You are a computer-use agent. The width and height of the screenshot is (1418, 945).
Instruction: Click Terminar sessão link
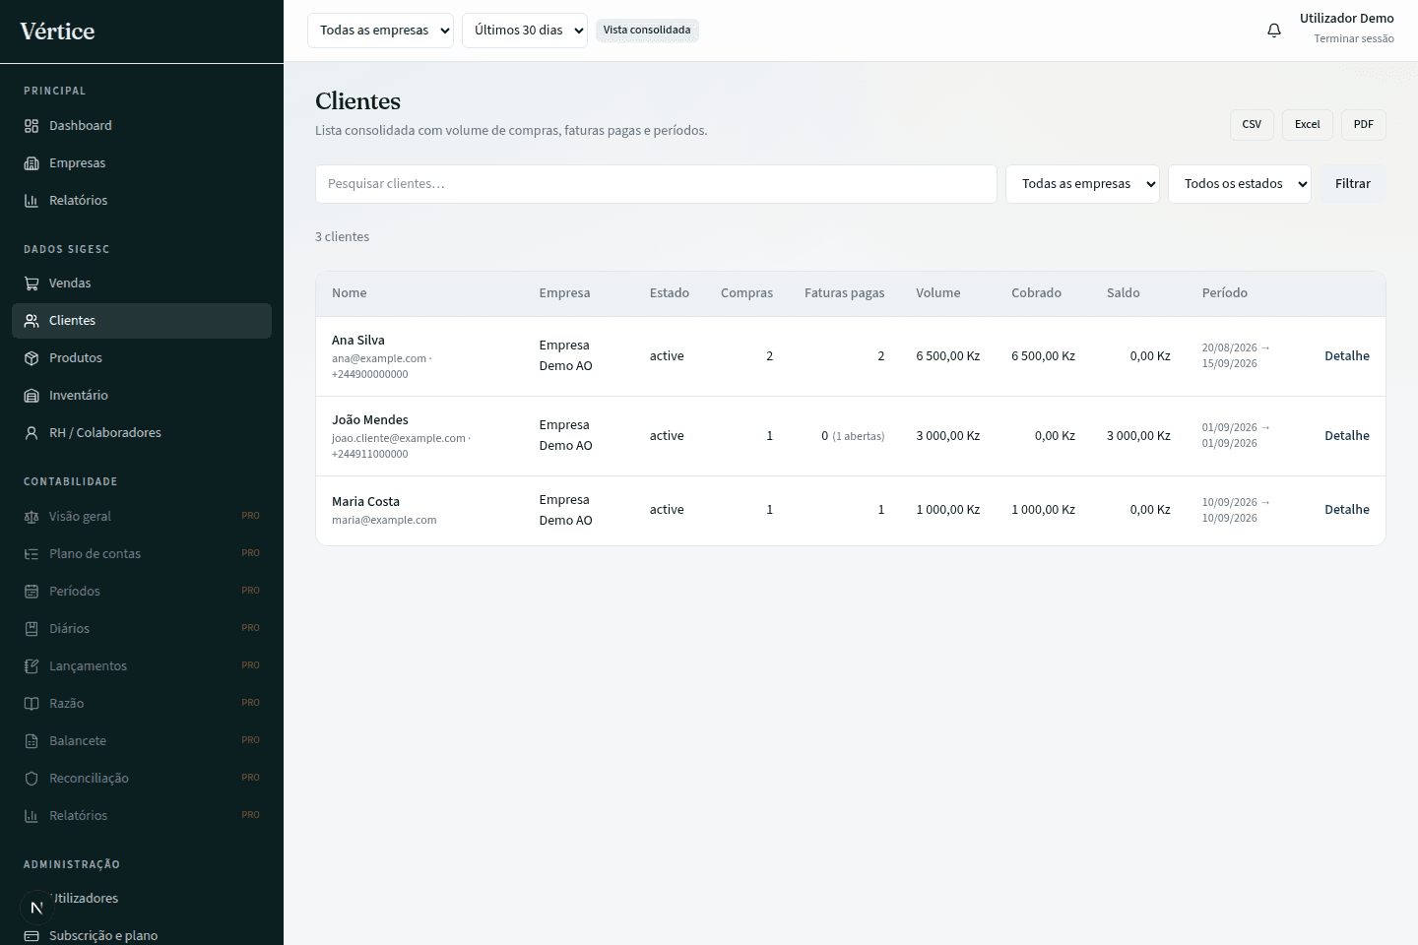1354,38
